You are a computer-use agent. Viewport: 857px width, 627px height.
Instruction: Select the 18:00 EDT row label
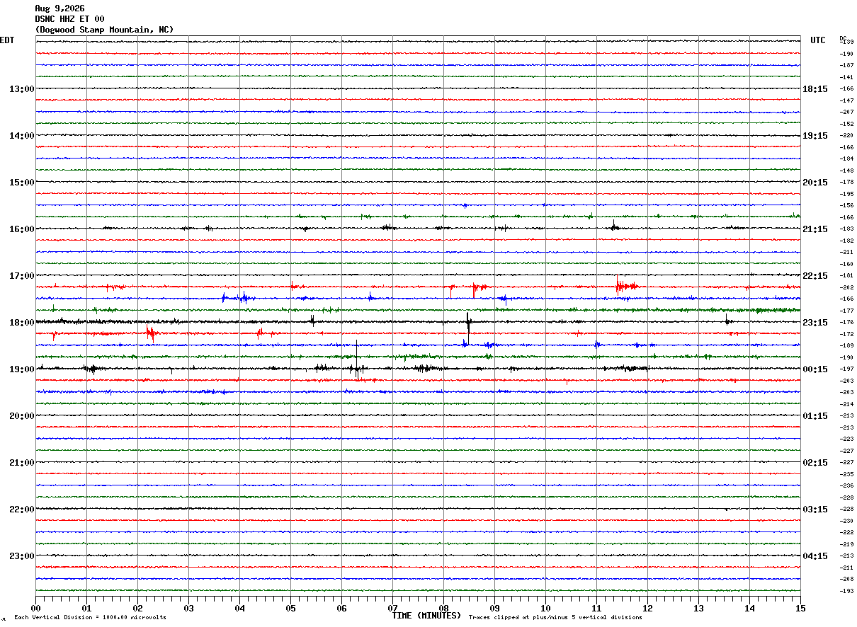21,323
